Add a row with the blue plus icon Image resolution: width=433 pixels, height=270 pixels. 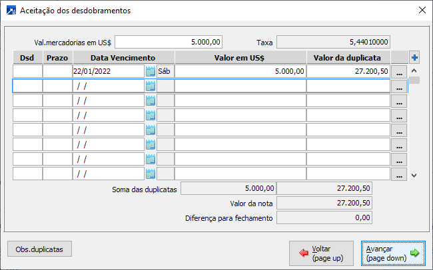pos(414,57)
